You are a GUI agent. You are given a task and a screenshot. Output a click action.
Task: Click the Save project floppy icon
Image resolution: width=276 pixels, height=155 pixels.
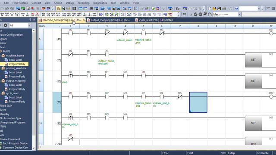[219, 9]
